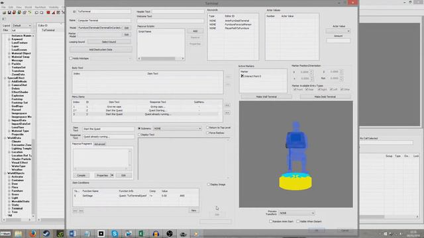Open the NVIDIA app in the taskbar
Screen dimensions: 424x238
tap(60, 233)
